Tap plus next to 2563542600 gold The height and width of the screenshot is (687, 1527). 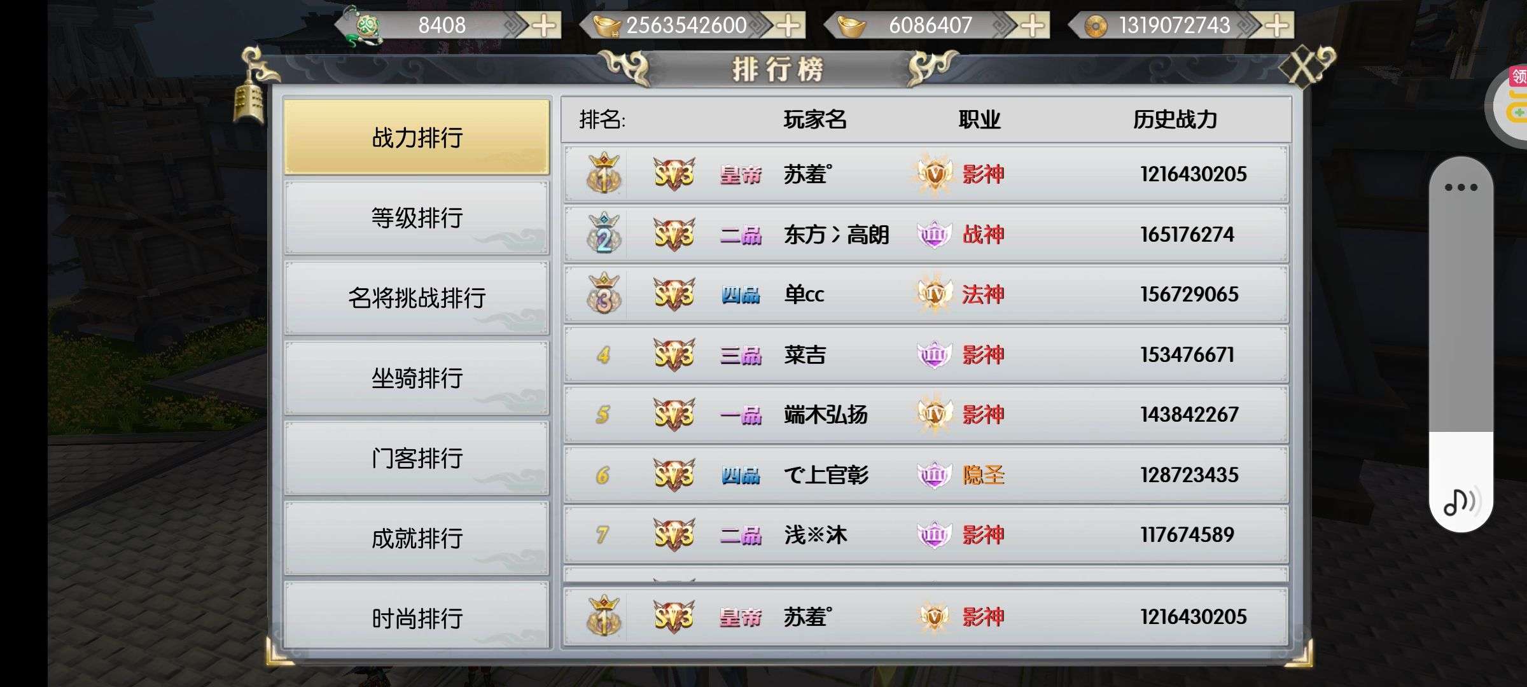[x=788, y=25]
